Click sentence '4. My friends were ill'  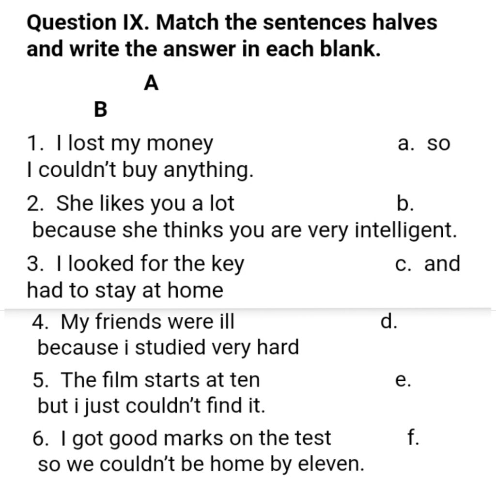133,322
